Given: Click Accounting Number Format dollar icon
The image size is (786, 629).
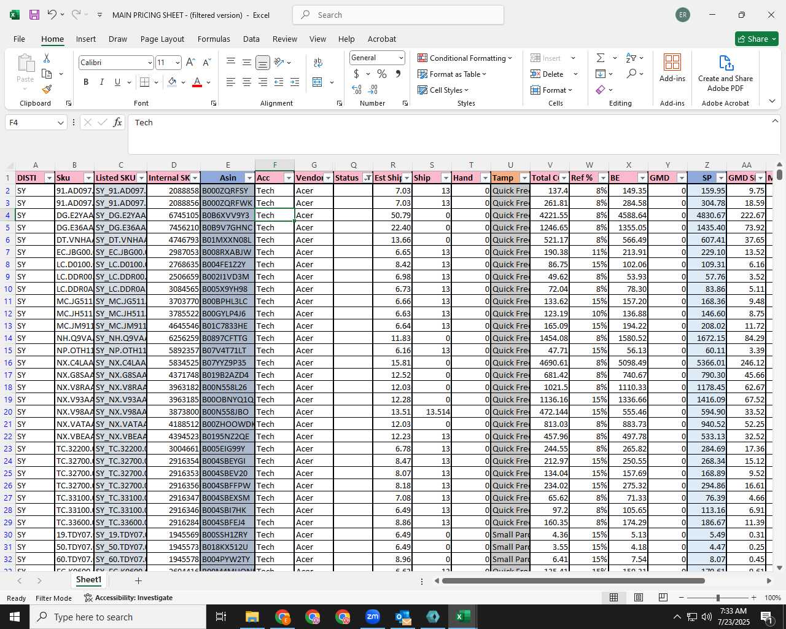Looking at the screenshot, I should (x=356, y=74).
